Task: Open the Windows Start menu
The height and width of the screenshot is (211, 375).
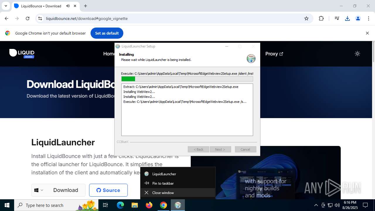Action: [7, 205]
